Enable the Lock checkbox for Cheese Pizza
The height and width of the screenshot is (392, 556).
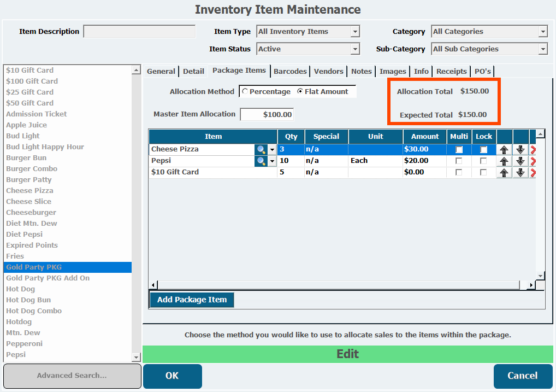click(483, 149)
